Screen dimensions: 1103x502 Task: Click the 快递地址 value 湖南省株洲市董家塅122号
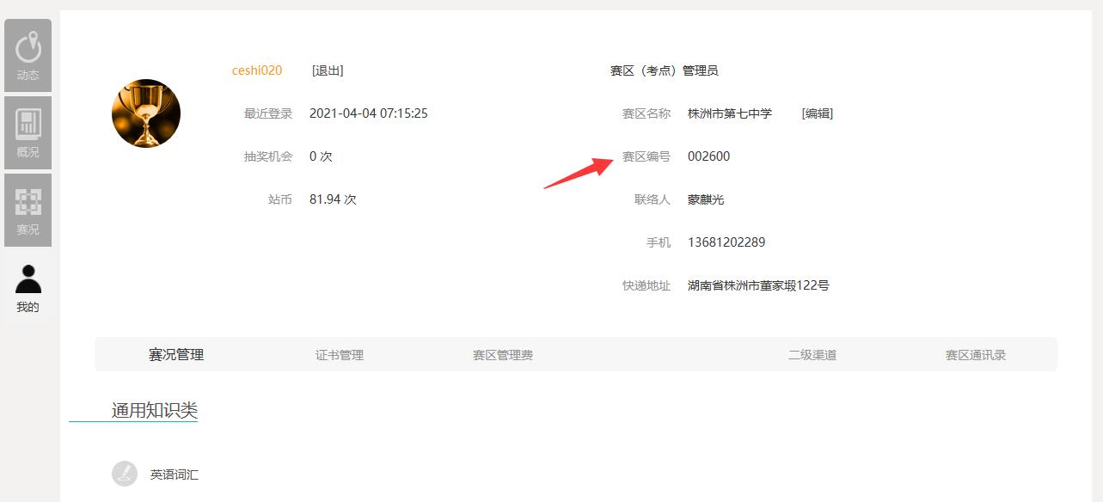tap(758, 285)
